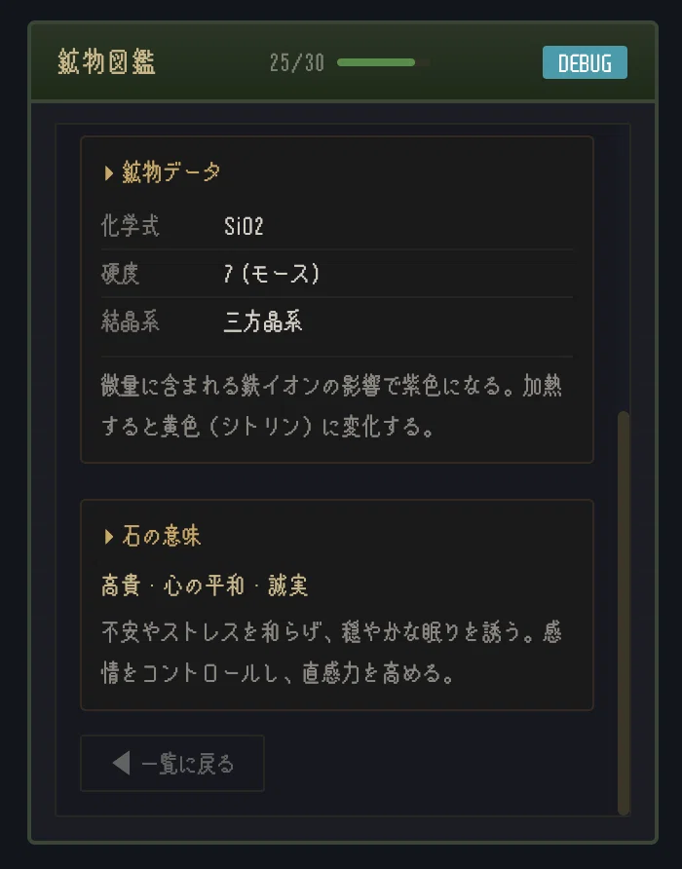
Task: Select the 硬度 7 (モース) row
Action: [337, 274]
